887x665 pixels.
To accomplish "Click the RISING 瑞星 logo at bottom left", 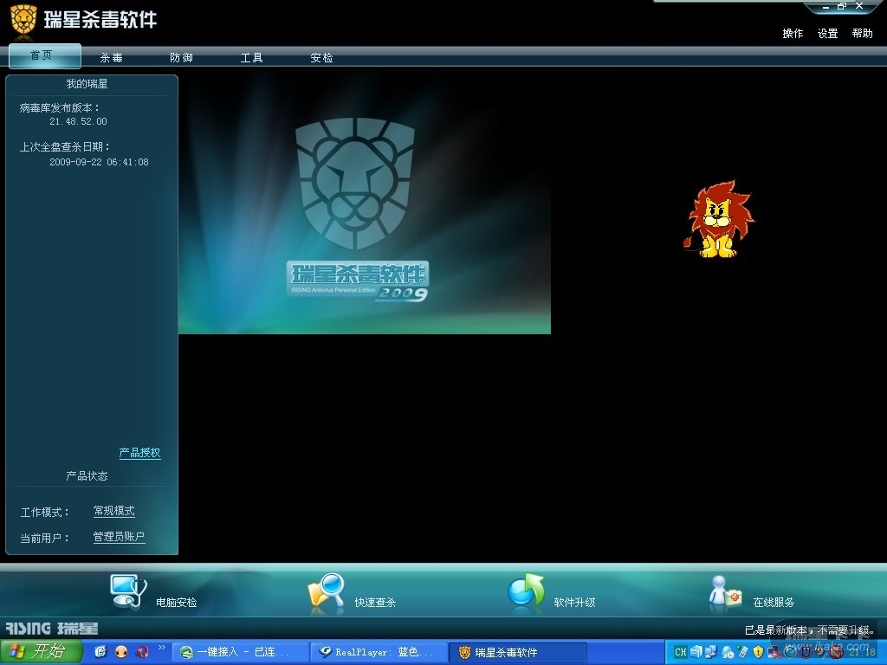I will click(51, 629).
